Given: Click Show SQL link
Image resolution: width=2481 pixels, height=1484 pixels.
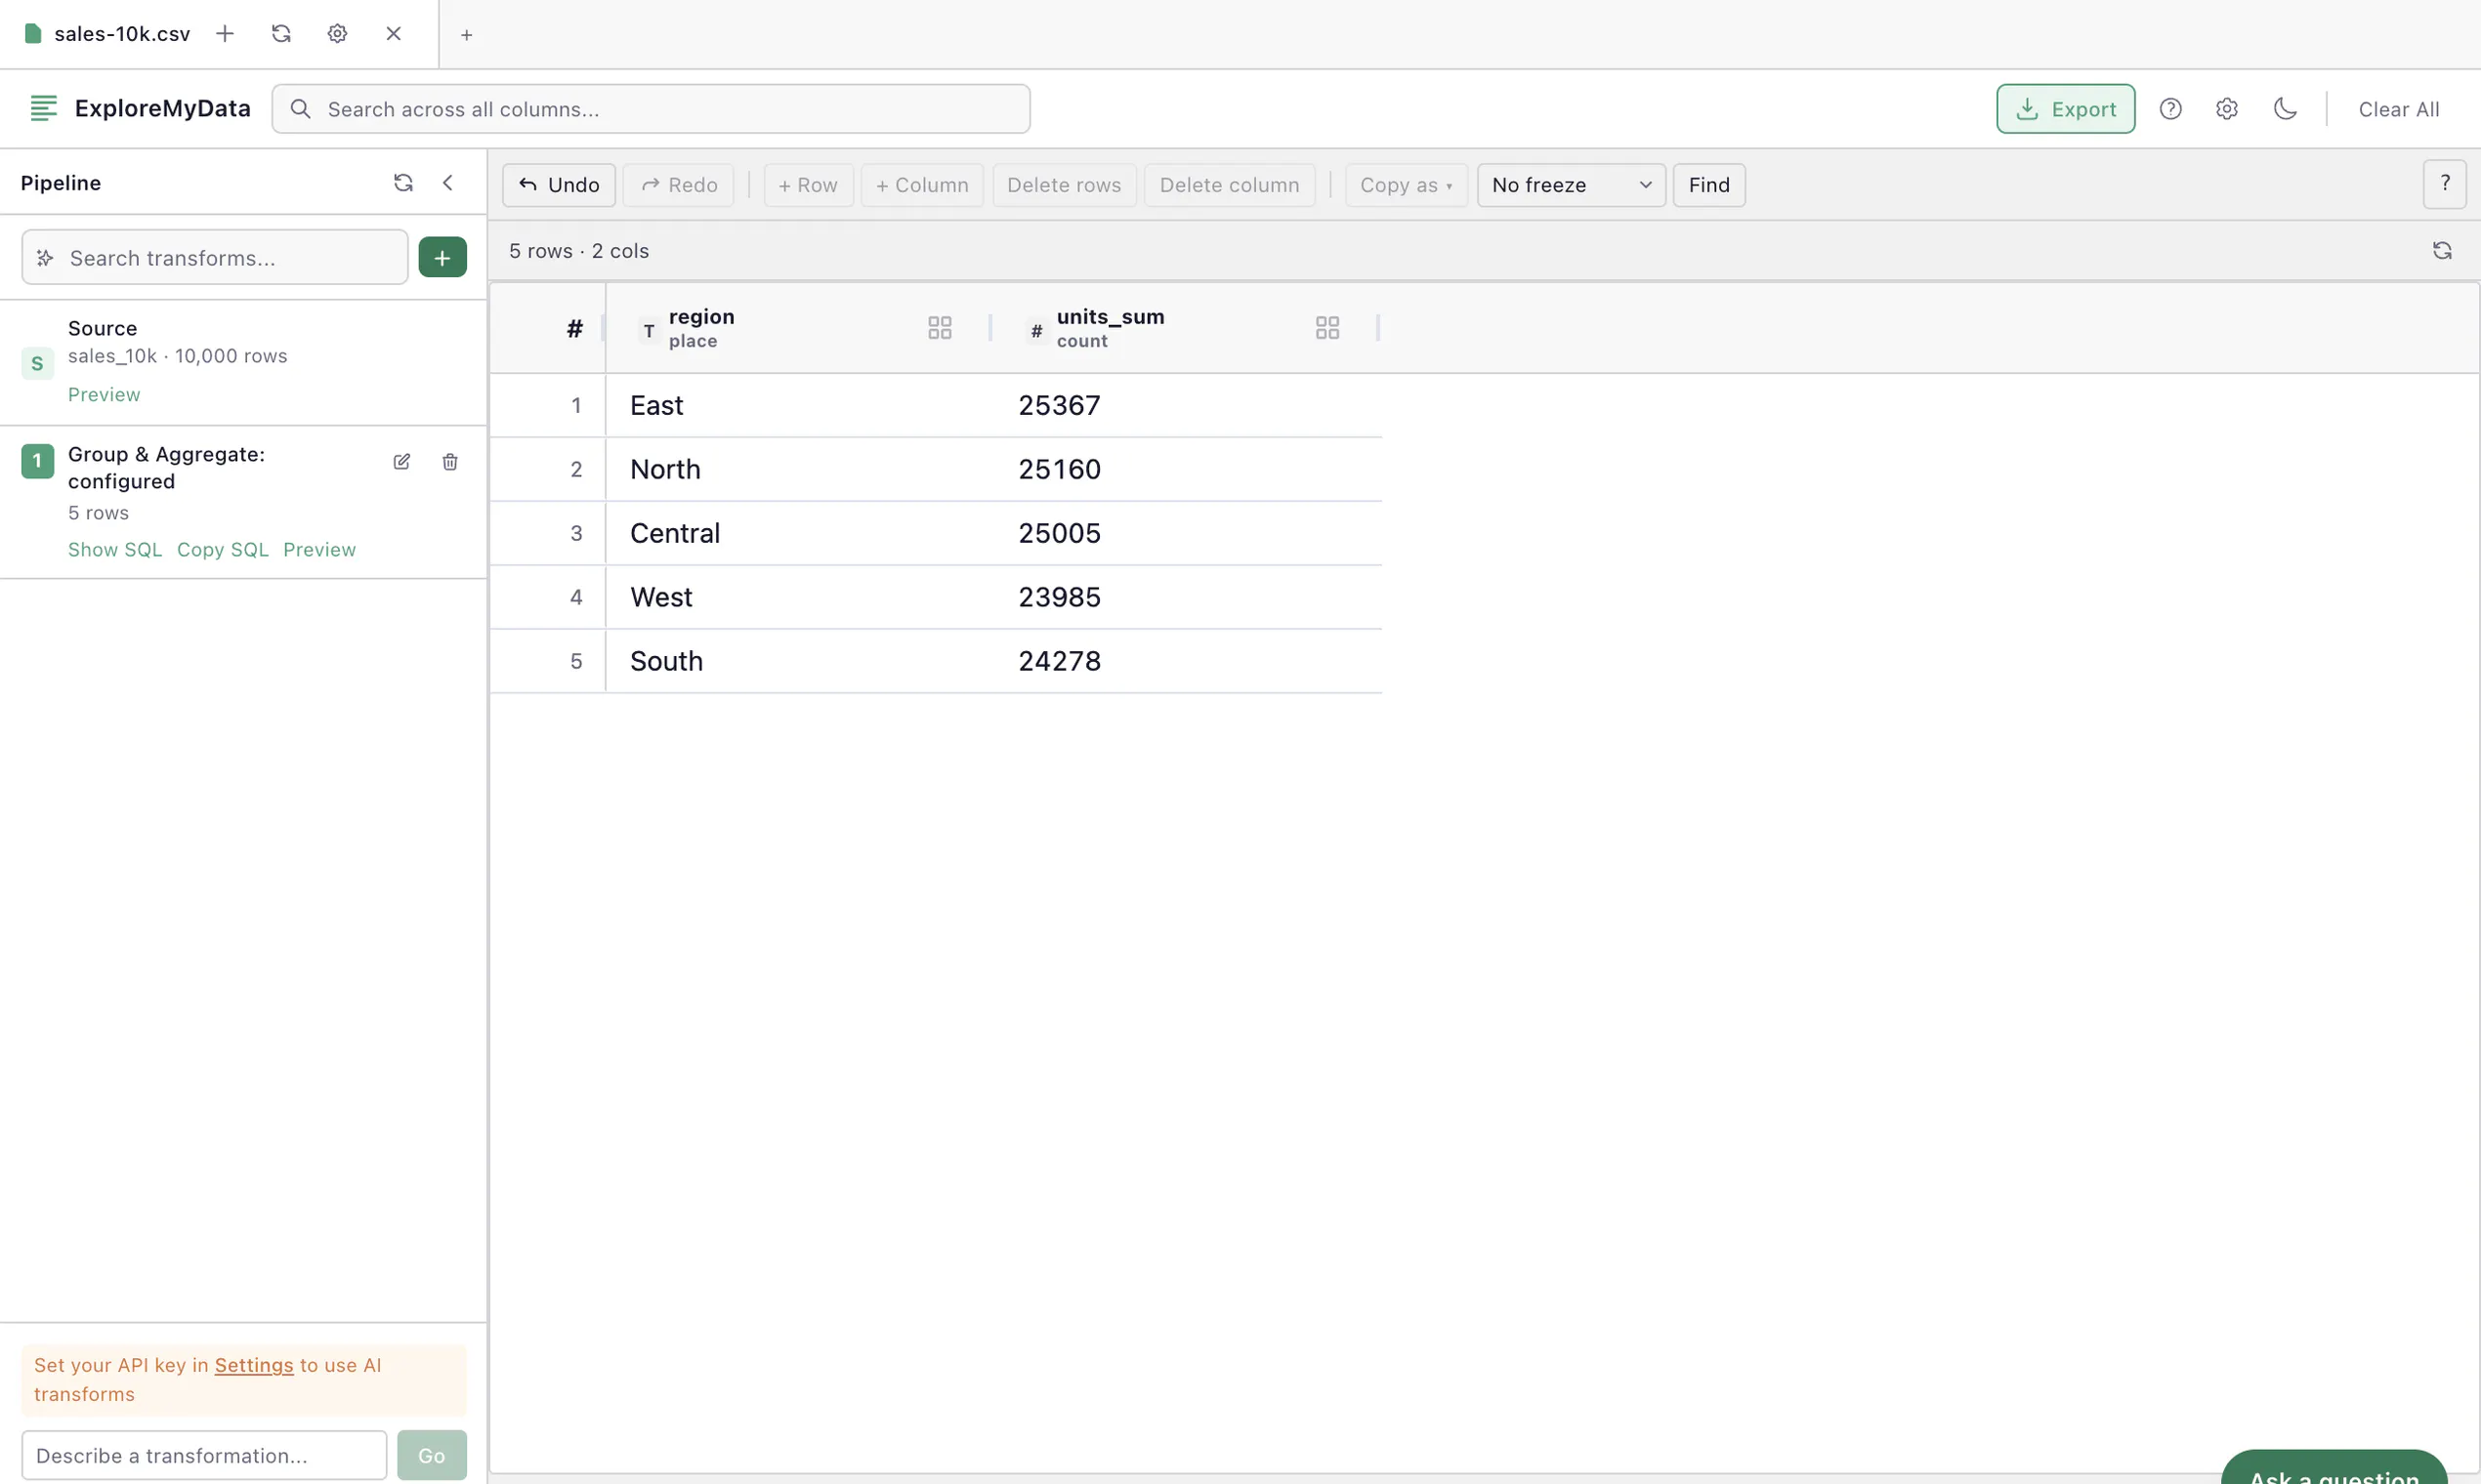Looking at the screenshot, I should tap(115, 550).
